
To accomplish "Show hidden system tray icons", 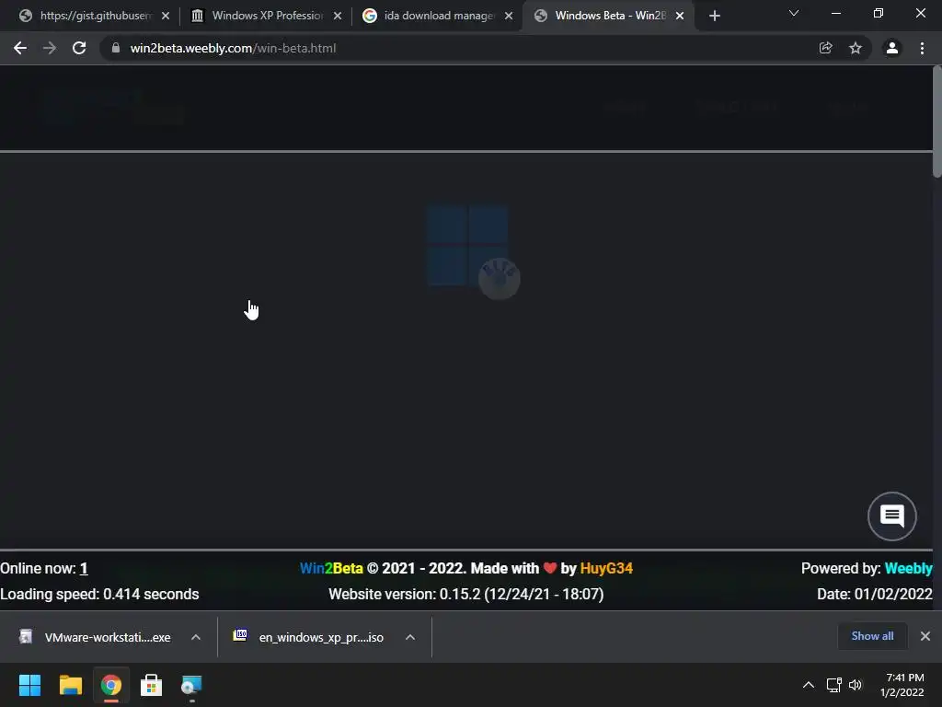I will pos(809,685).
